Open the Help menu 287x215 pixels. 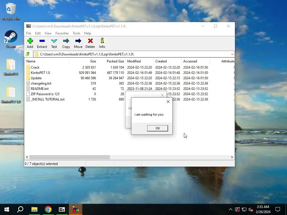(87, 33)
